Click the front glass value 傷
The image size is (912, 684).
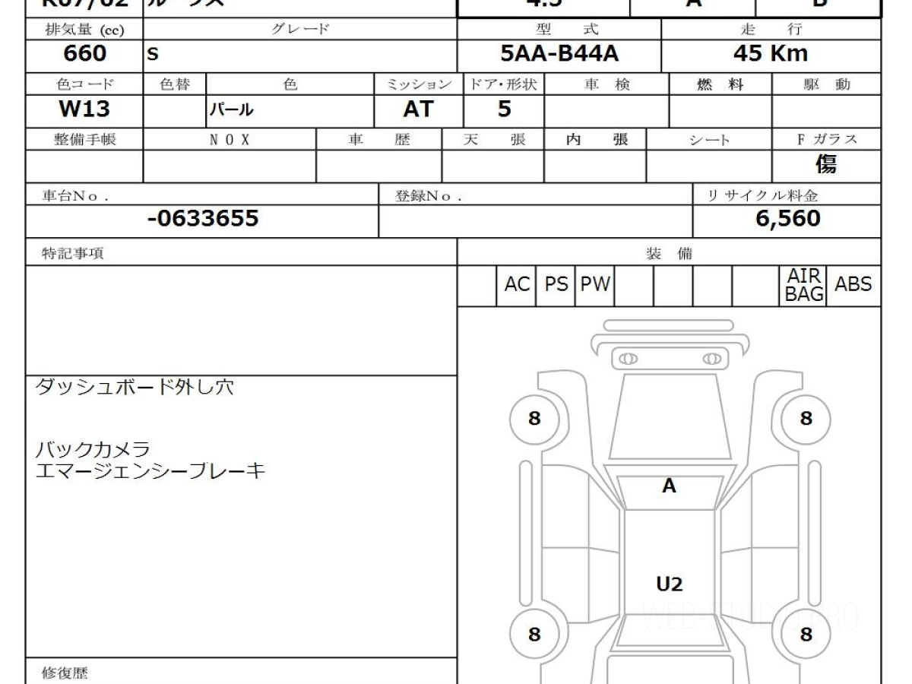pyautogui.click(x=826, y=165)
